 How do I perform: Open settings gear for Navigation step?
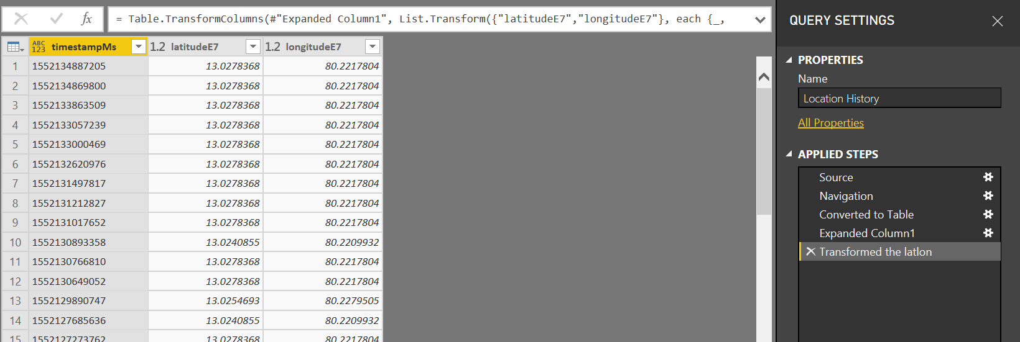pos(988,196)
